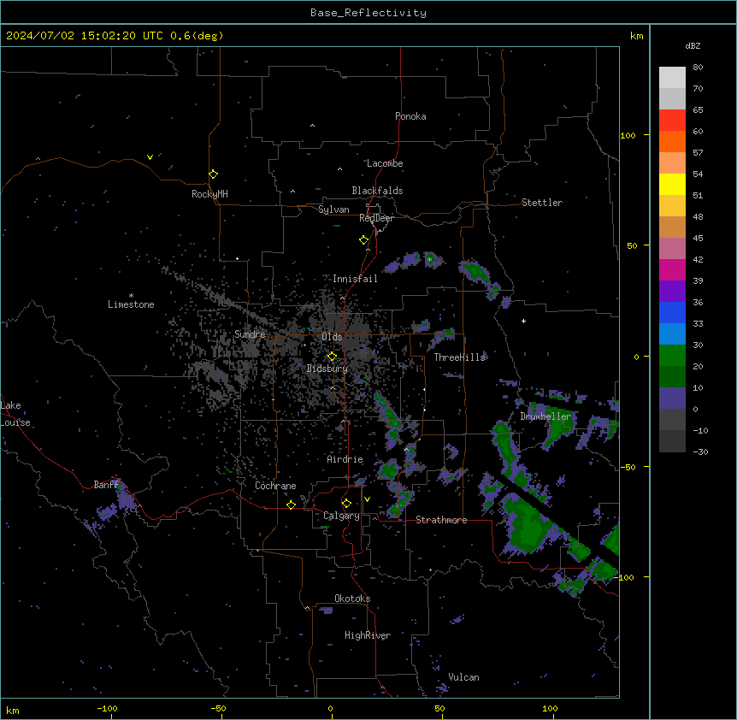Click the -10 dark gray legend swatch
This screenshot has height=720, width=737.
(x=672, y=441)
